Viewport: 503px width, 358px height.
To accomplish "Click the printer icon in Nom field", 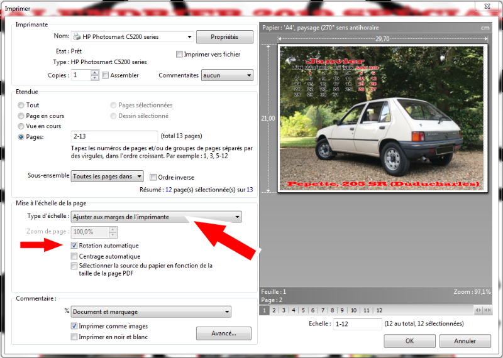I will point(77,37).
